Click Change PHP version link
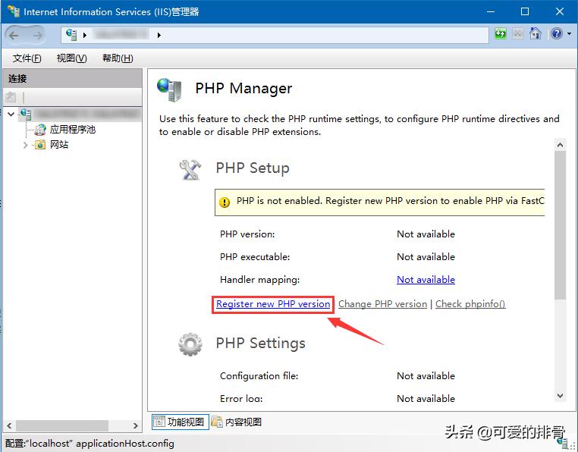This screenshot has height=452, width=578. click(x=382, y=304)
